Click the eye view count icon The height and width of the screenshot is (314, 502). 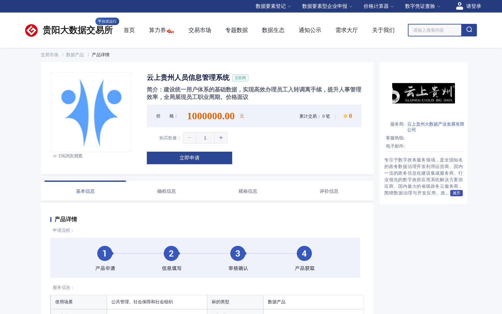(55, 156)
